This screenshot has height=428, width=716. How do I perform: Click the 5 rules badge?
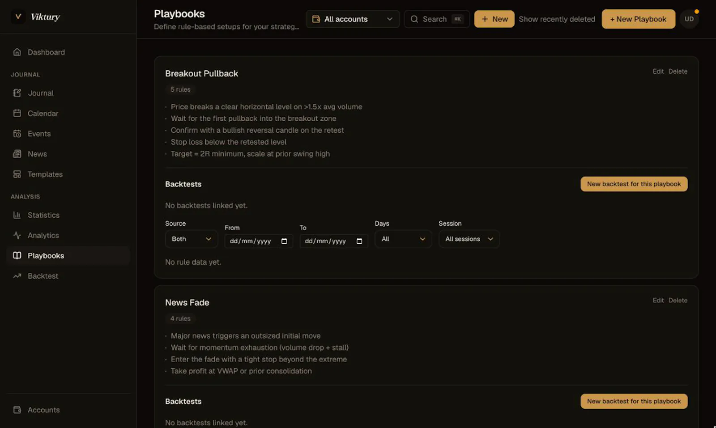click(x=180, y=89)
